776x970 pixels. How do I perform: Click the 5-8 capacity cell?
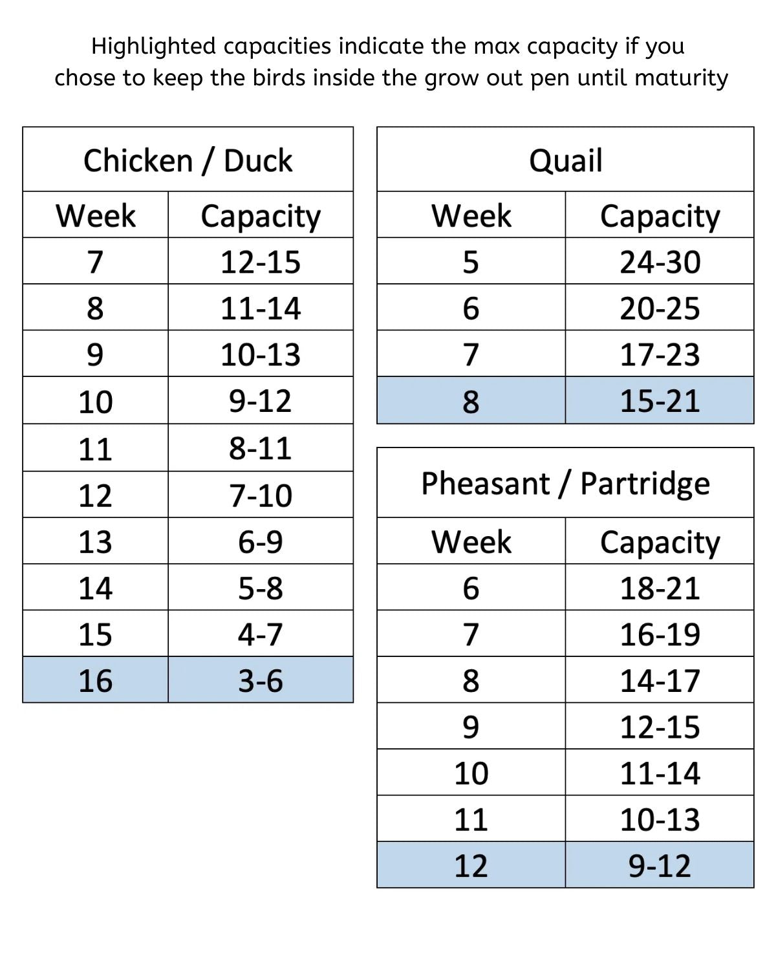point(261,588)
